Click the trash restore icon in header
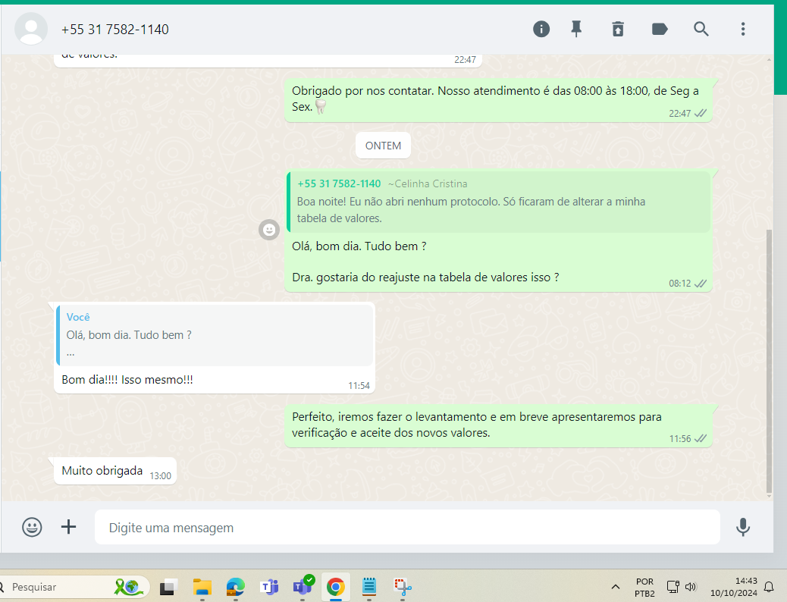 pyautogui.click(x=618, y=29)
